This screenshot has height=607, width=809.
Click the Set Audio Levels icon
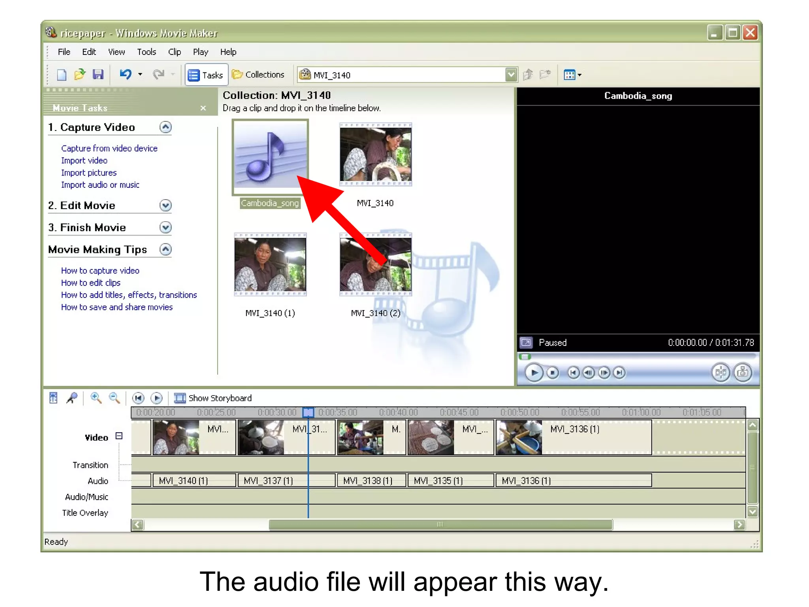point(54,398)
